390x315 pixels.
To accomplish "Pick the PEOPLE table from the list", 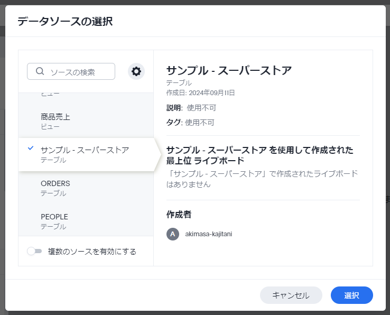I will click(54, 221).
